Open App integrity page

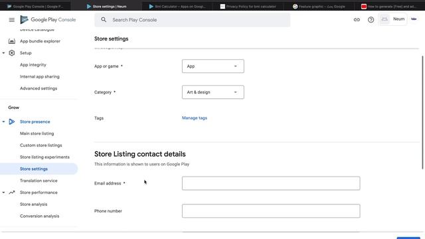33,65
